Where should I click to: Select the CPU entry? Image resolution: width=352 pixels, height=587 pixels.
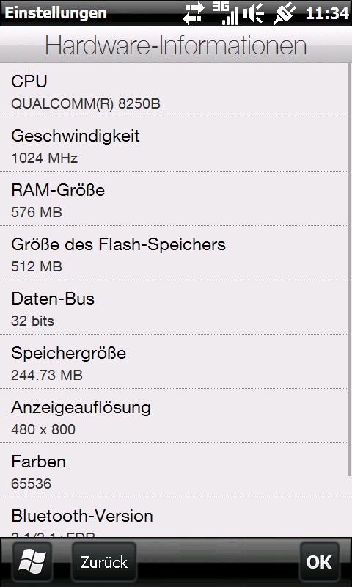click(174, 90)
